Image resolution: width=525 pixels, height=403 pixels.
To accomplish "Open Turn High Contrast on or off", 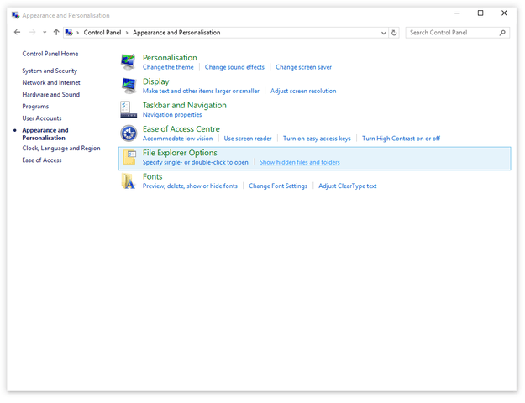I will [401, 139].
